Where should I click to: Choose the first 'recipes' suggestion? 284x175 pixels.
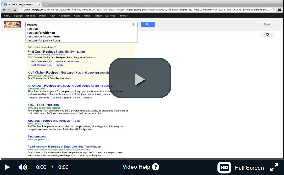click(81, 29)
